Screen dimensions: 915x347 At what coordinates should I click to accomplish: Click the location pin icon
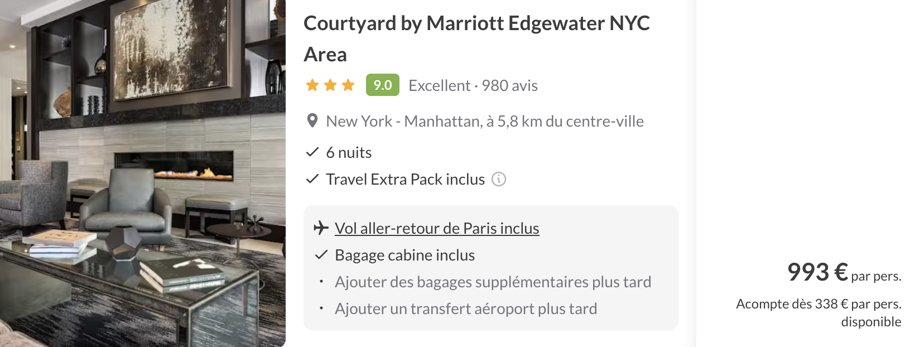pyautogui.click(x=312, y=121)
